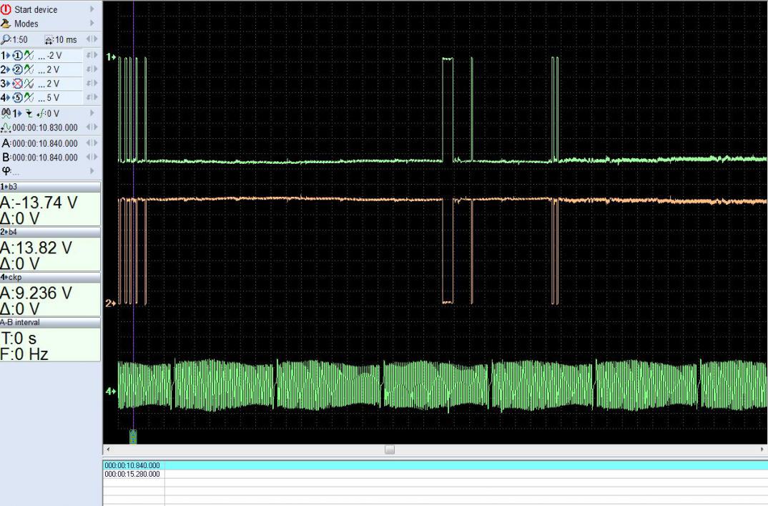Click the A:-13.74 V reading

coord(39,203)
